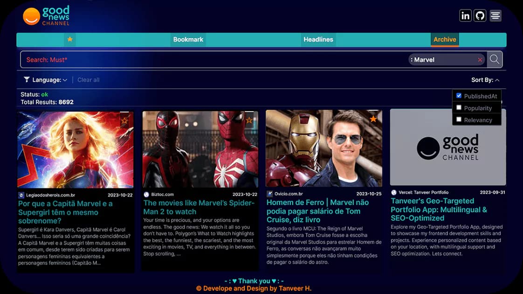Click the 'Develope and Design by Tanveer H.' footer
523x294 pixels.
pyautogui.click(x=254, y=288)
